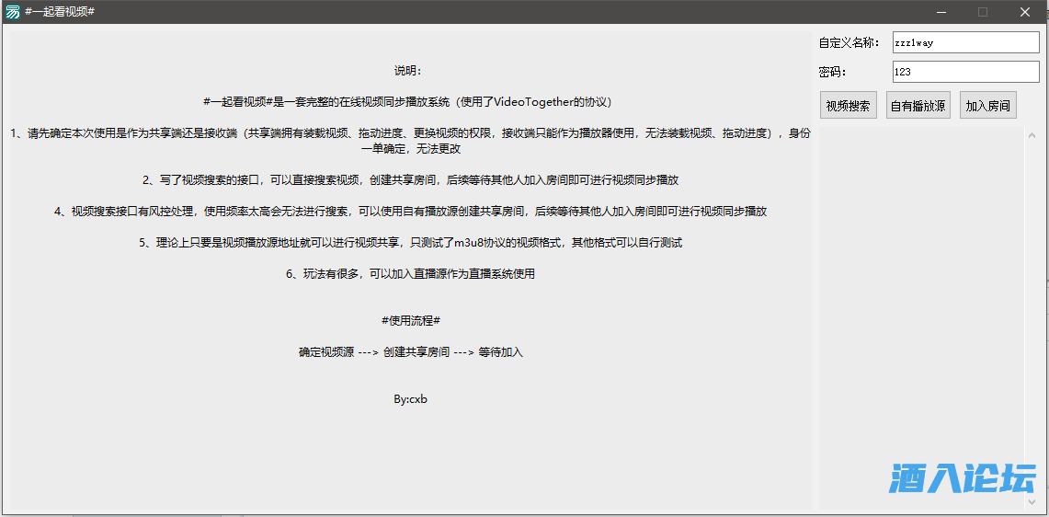Join a room via 加入房间 button
Image resolution: width=1049 pixels, height=517 pixels.
(988, 105)
